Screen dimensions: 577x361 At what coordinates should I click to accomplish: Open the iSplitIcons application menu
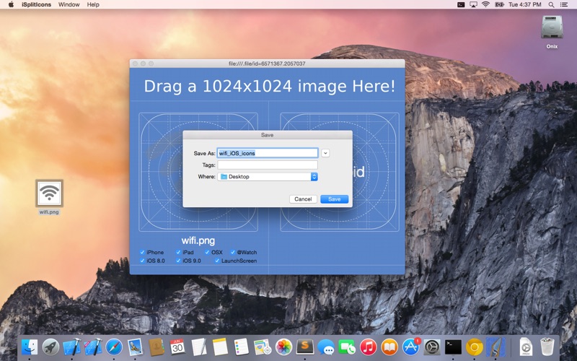tap(36, 4)
